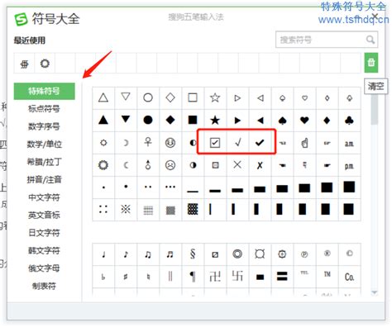Pick the beamed eighth notes symbol

[148, 254]
